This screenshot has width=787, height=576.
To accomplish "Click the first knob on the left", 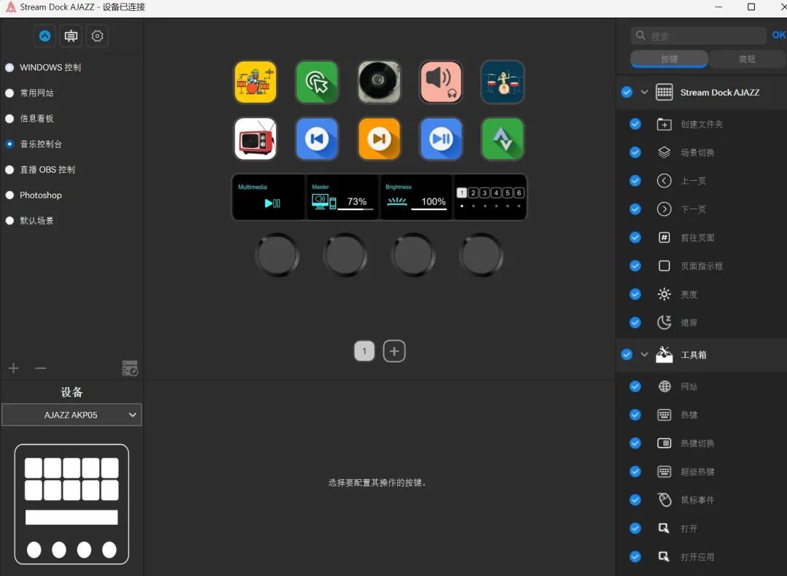I will 277,254.
